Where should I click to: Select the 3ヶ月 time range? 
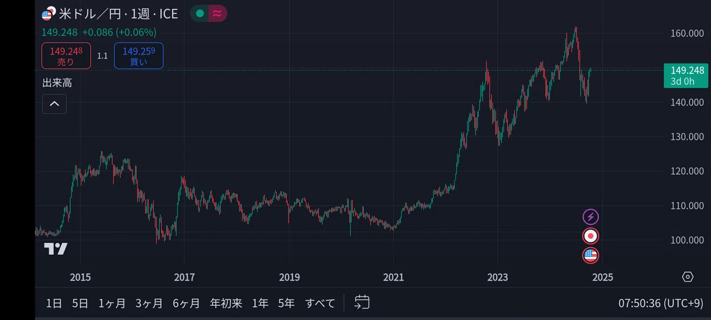pos(149,303)
